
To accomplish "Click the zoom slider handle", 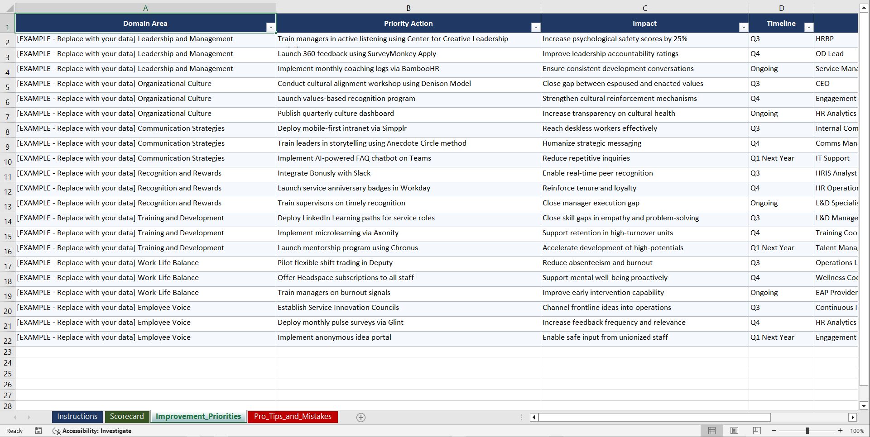I will coord(808,431).
